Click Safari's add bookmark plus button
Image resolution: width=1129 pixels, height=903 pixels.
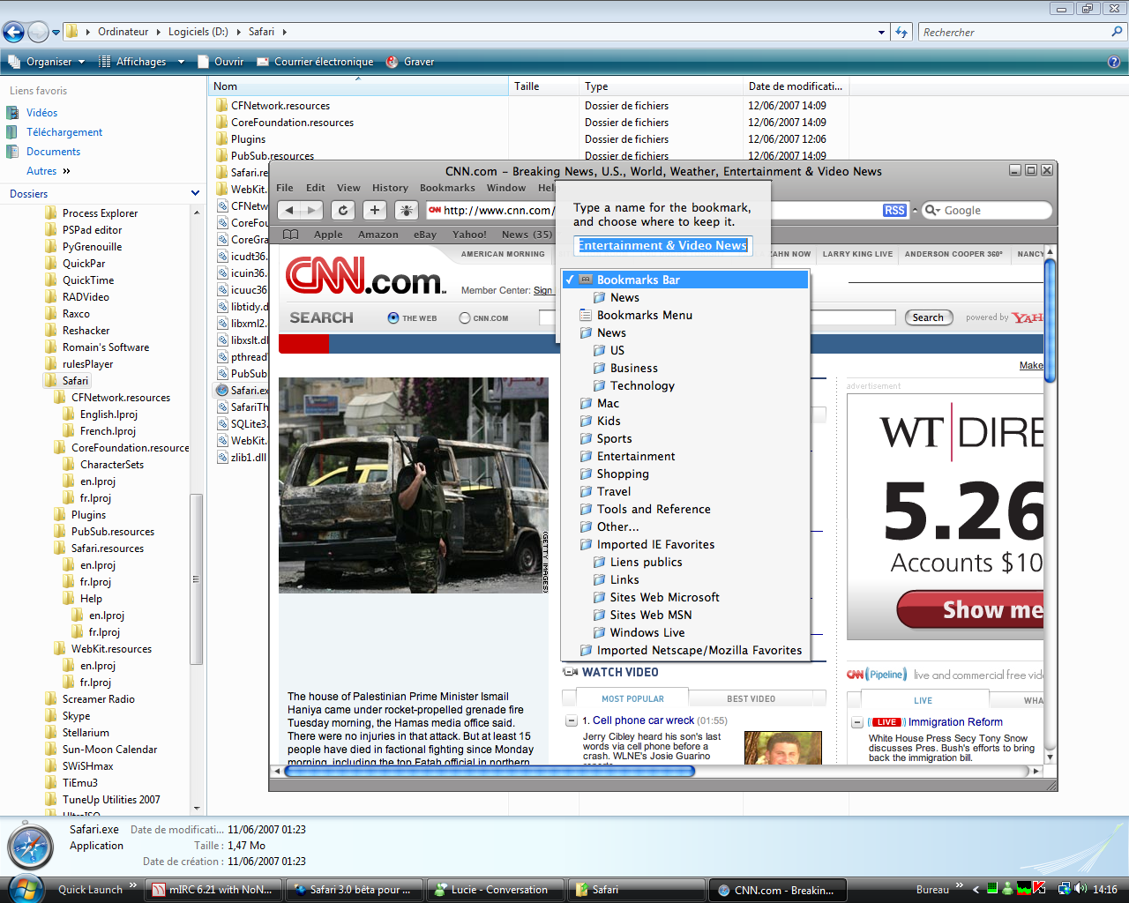[x=375, y=210]
